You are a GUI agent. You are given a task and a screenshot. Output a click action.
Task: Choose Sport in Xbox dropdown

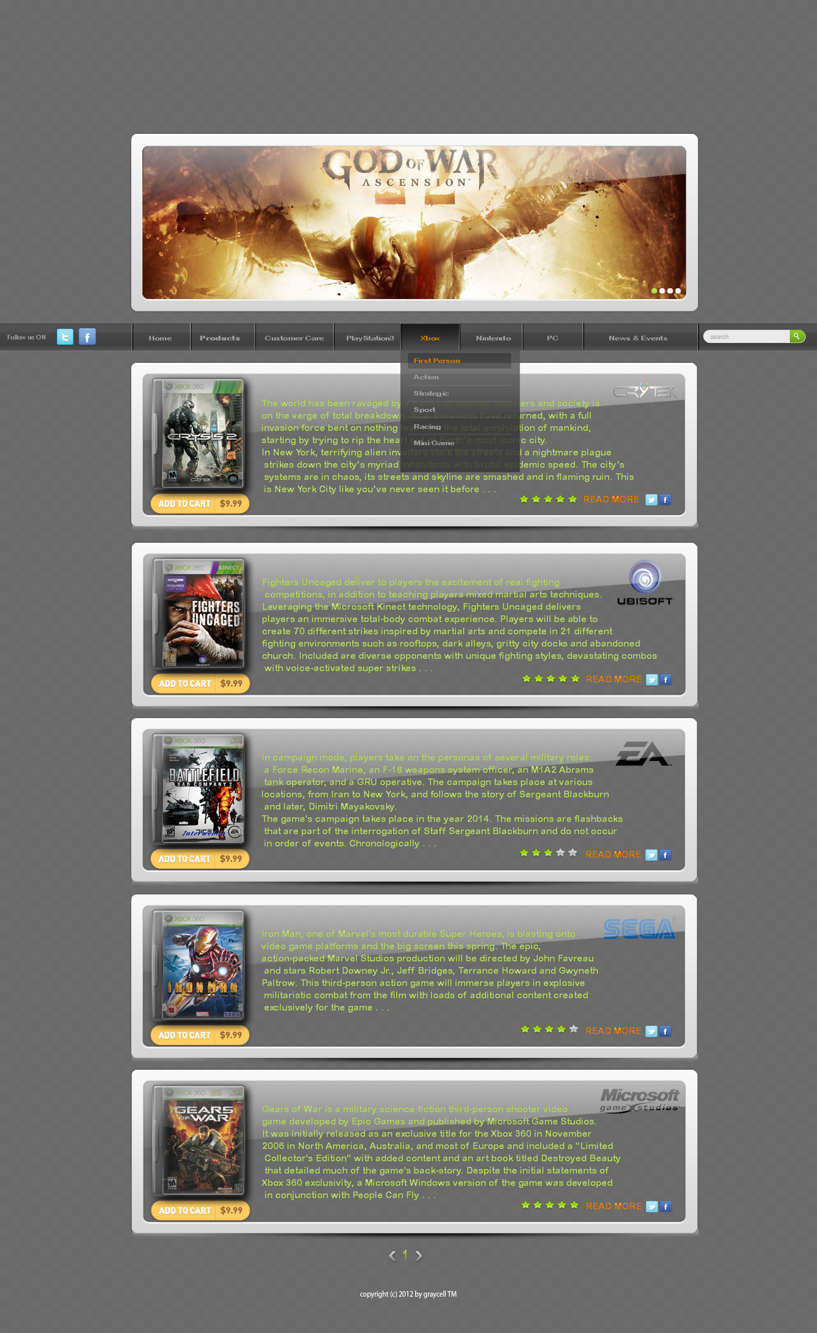459,410
